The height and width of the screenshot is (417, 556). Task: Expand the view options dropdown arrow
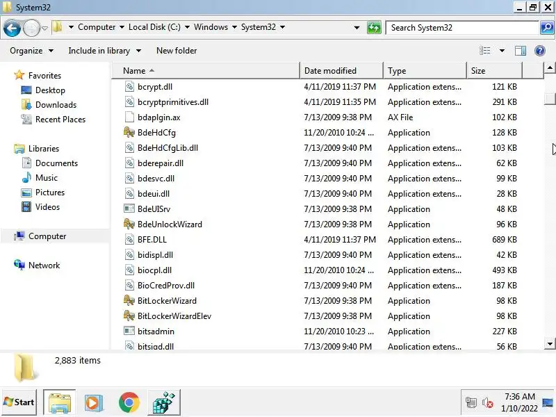(x=502, y=51)
